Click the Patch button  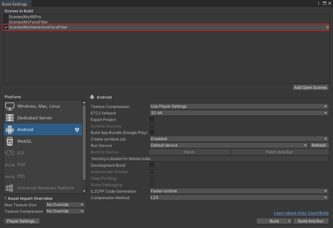coord(189,152)
